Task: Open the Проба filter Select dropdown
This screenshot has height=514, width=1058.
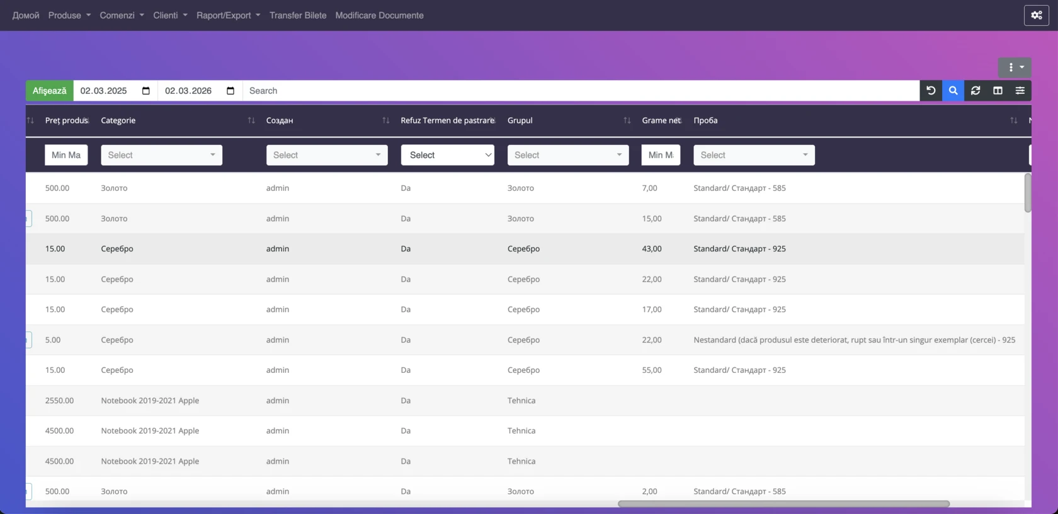Action: click(x=754, y=155)
